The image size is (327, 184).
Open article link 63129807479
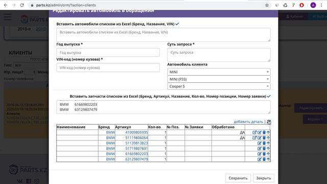[x=136, y=159]
